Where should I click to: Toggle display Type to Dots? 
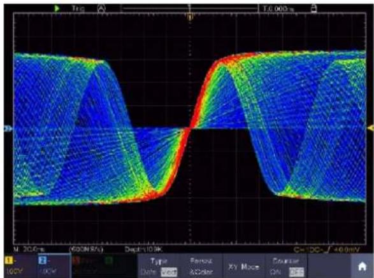(148, 272)
